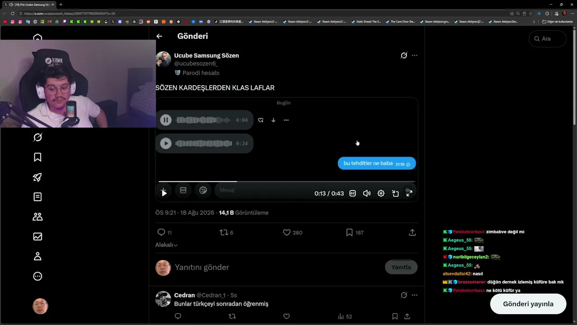This screenshot has width=577, height=325.
Task: Click the page's vertical scrollbar
Action: tap(574, 77)
